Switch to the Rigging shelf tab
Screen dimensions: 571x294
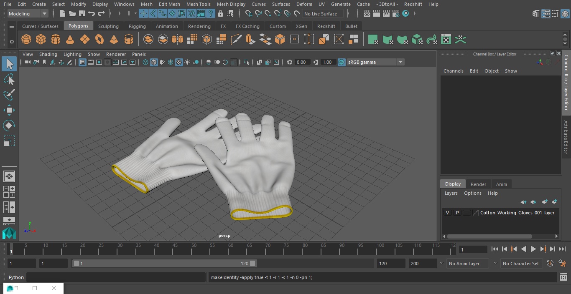click(137, 26)
